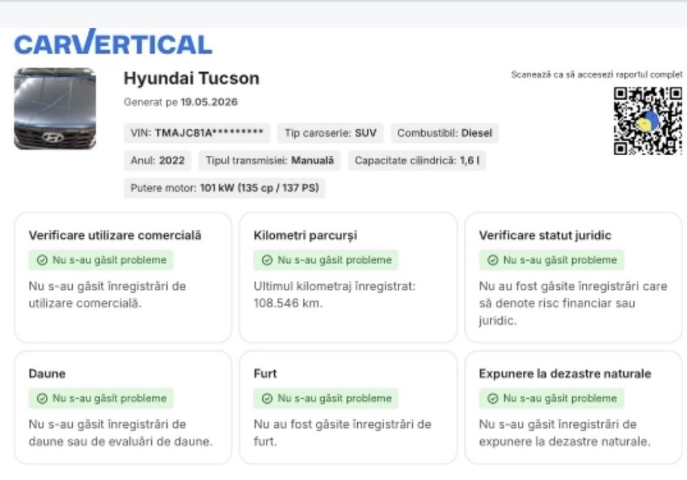Click 'Nu s-au găsit probleme' badge under Daune
The width and height of the screenshot is (687, 480).
coord(101,398)
